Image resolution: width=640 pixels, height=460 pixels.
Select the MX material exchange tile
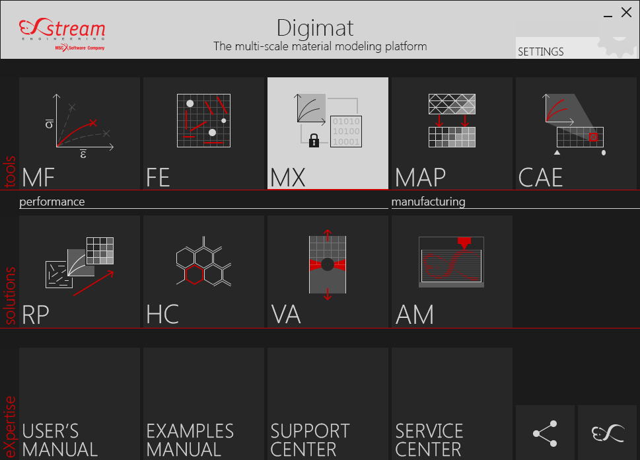coord(328,134)
